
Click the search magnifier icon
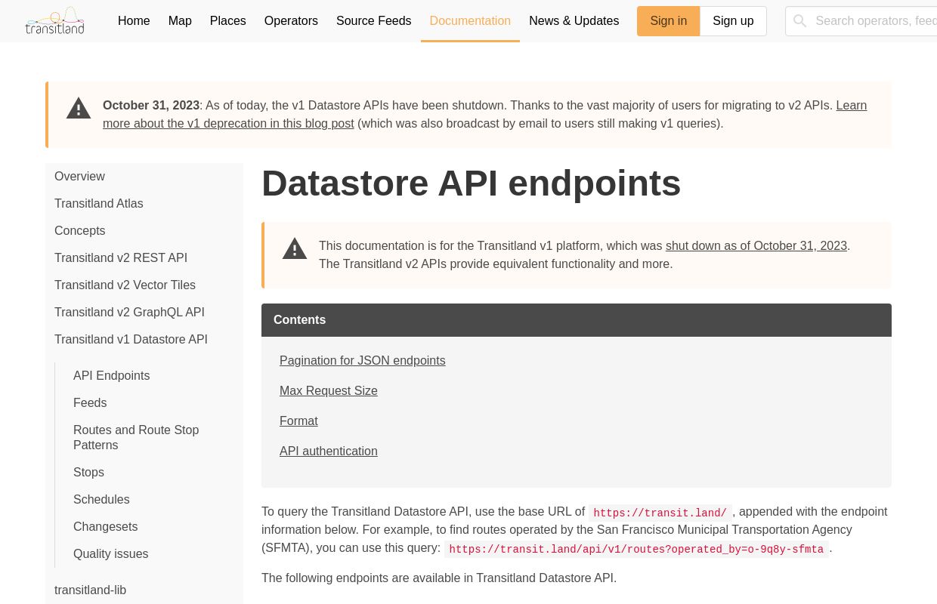(x=799, y=21)
